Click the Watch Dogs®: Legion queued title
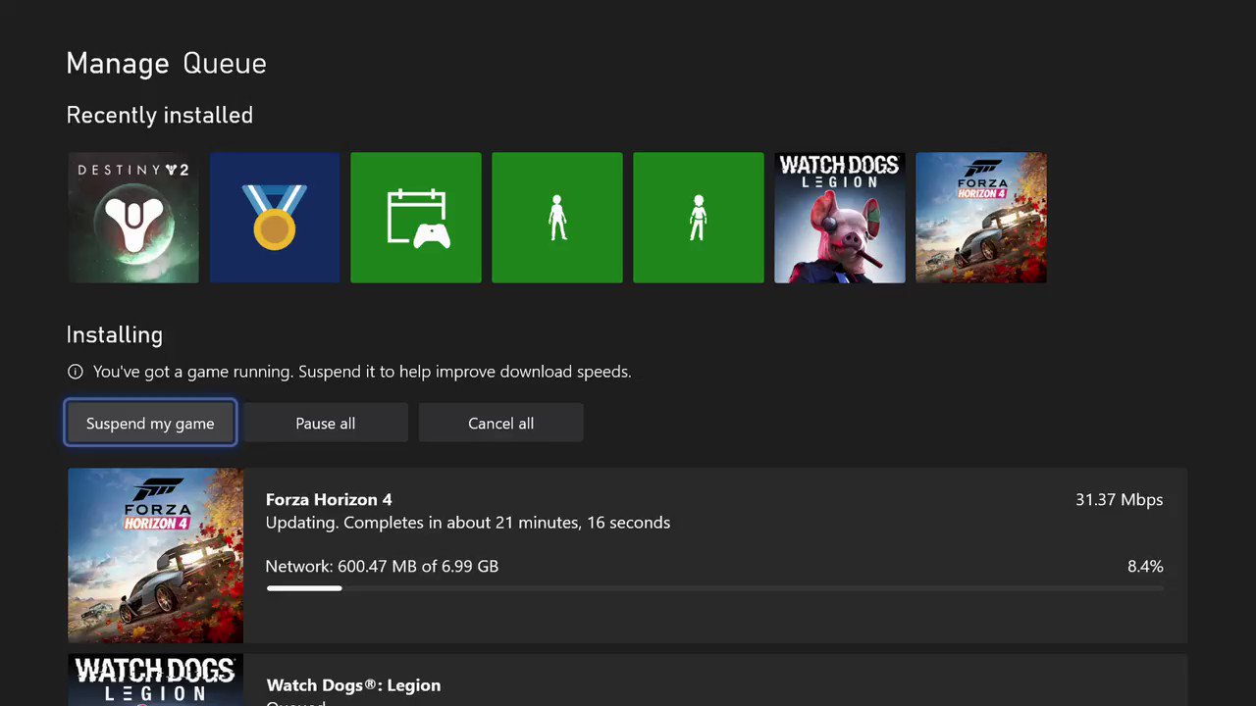This screenshot has width=1256, height=706. coord(353,684)
